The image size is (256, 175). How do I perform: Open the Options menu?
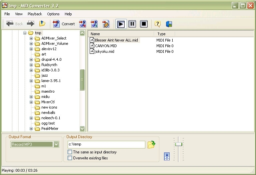(53, 14)
